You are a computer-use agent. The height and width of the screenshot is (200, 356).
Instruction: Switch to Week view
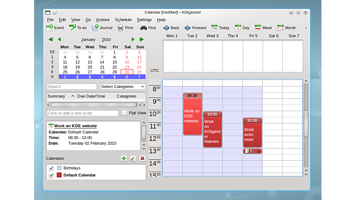tap(263, 28)
